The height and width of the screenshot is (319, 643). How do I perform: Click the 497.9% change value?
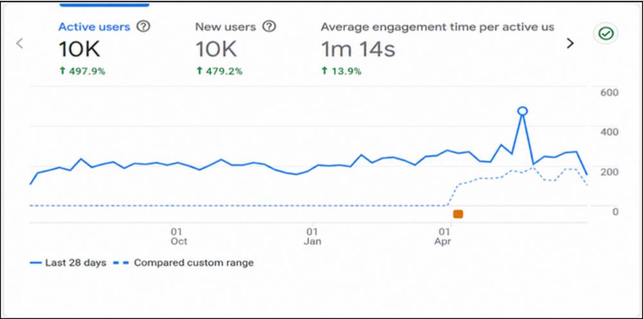[x=82, y=71]
